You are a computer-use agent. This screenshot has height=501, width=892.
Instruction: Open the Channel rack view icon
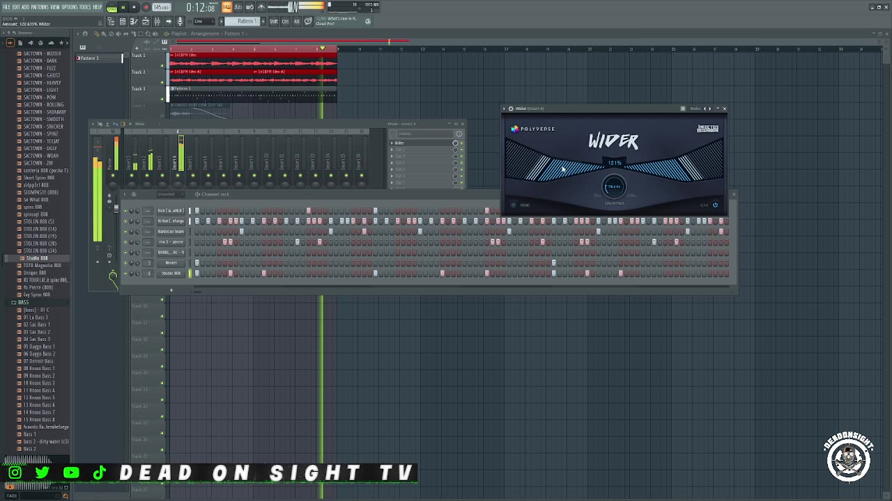click(122, 22)
